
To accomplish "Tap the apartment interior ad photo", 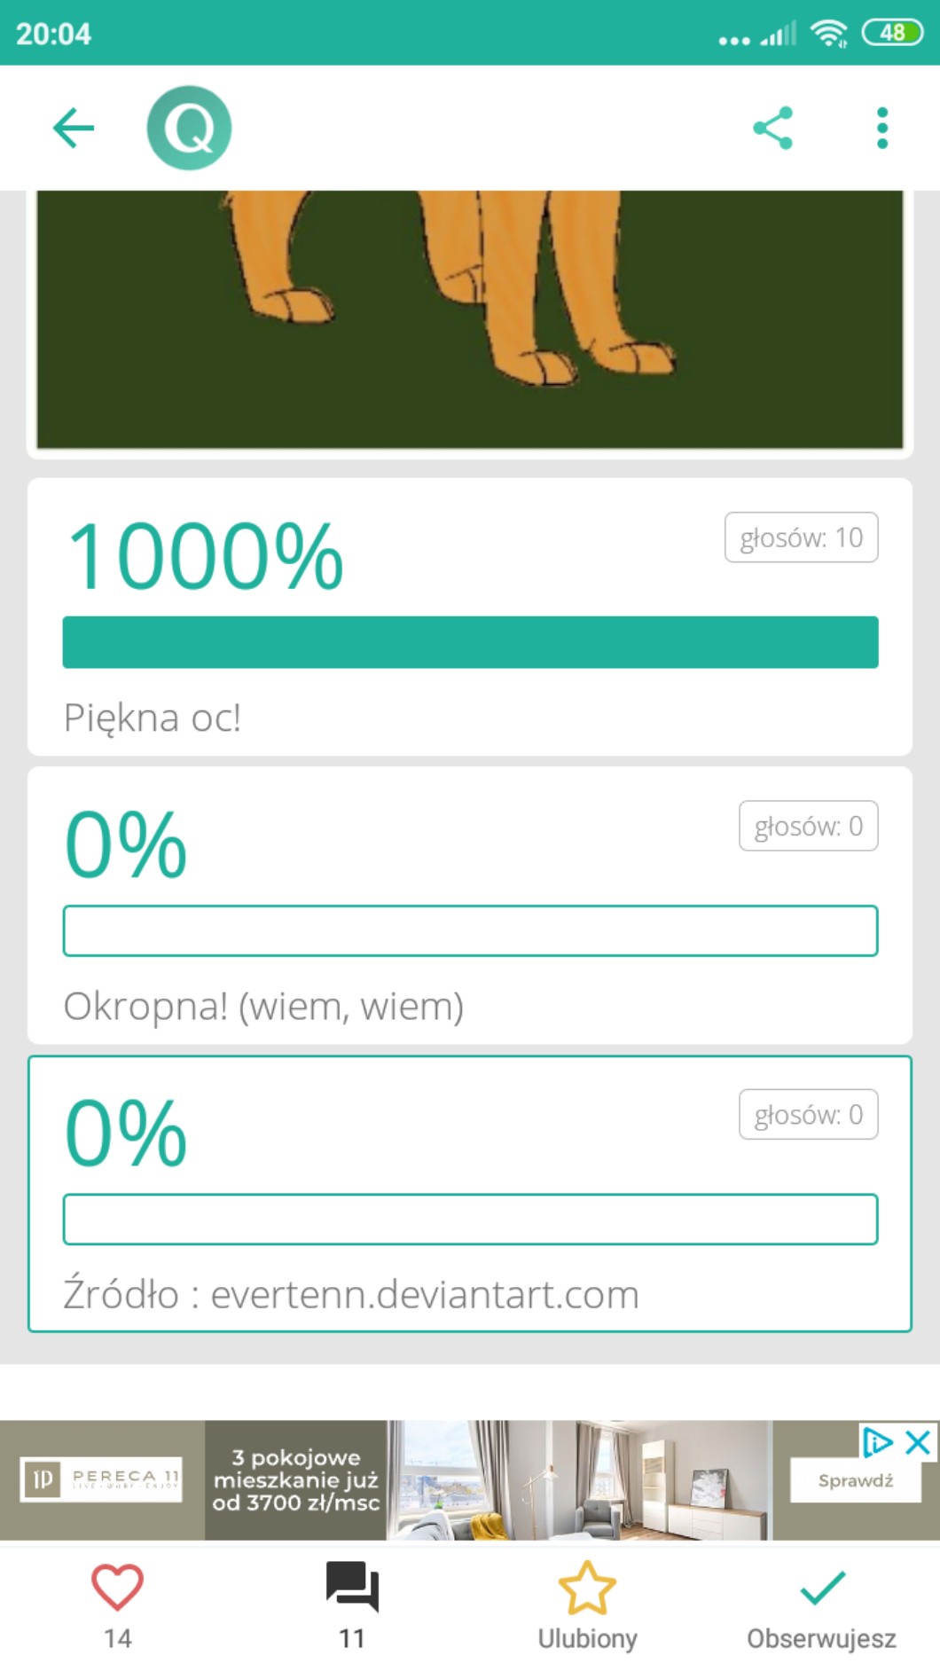I will 578,1479.
